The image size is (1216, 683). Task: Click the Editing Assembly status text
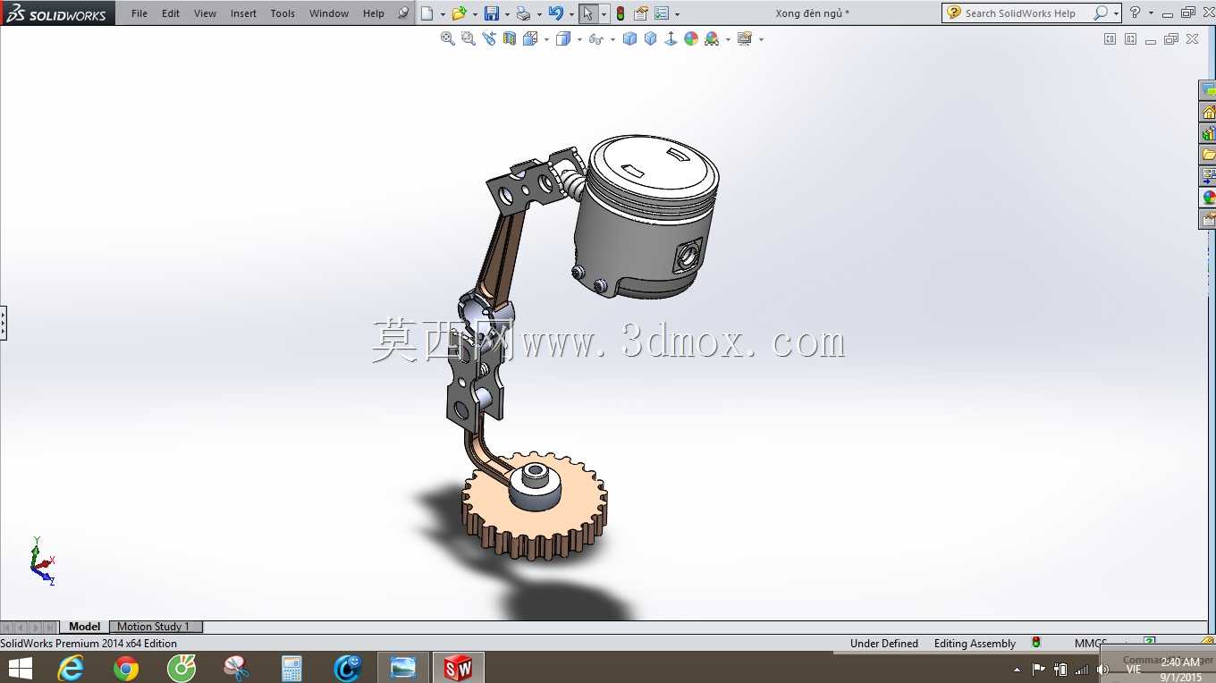click(x=975, y=644)
